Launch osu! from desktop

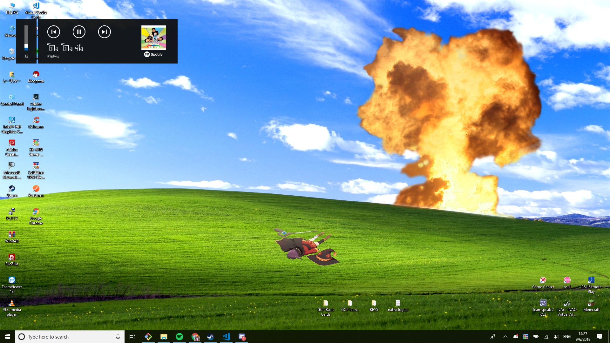tap(567, 282)
